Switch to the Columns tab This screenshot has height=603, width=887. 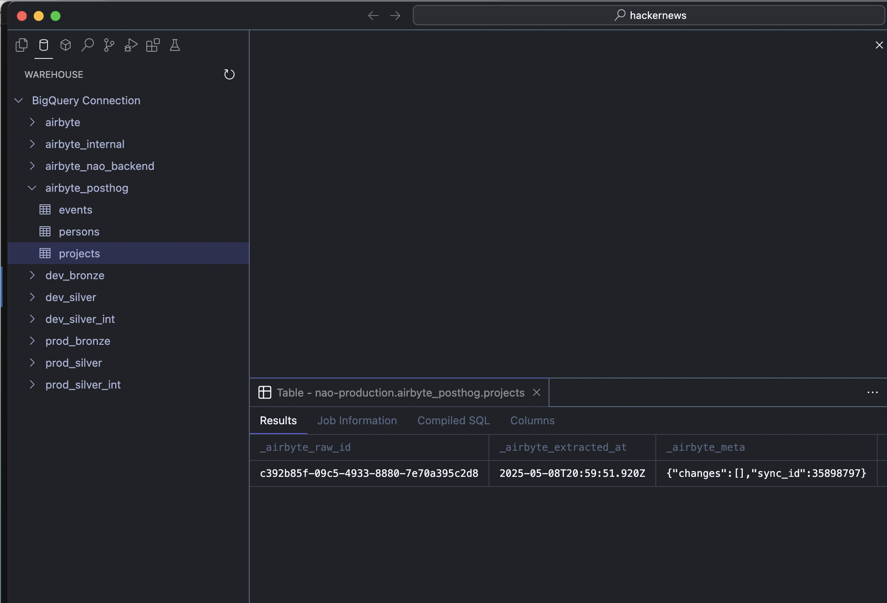point(532,421)
